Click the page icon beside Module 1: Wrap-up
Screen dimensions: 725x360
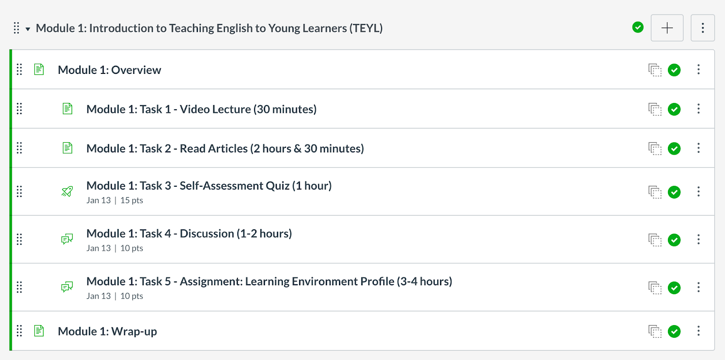pos(39,331)
